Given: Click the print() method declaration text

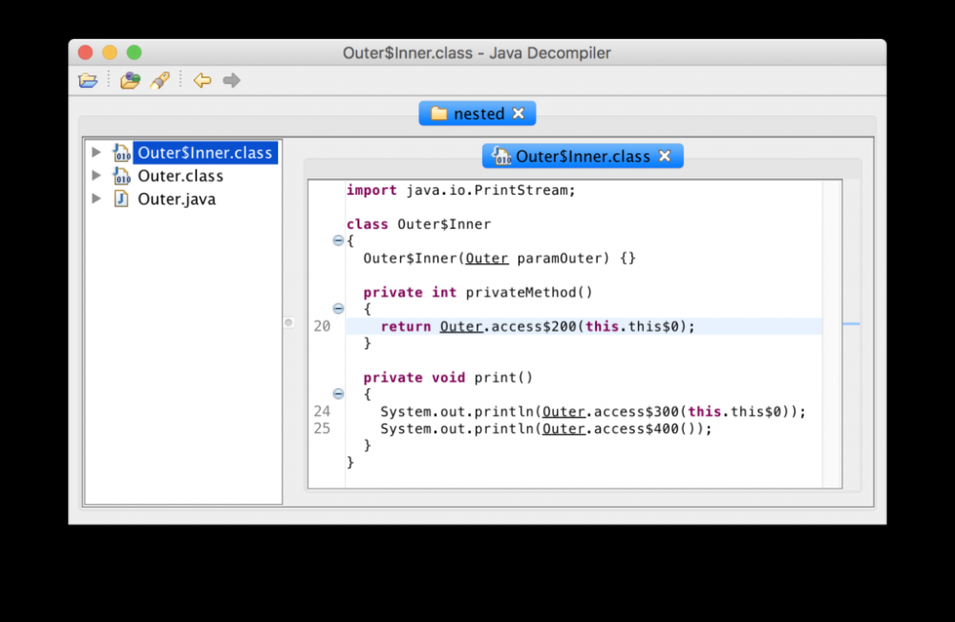Looking at the screenshot, I should pyautogui.click(x=448, y=378).
